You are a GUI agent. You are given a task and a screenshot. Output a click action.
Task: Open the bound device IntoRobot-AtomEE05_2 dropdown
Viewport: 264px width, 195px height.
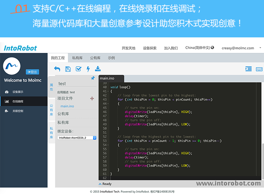pos(77,138)
